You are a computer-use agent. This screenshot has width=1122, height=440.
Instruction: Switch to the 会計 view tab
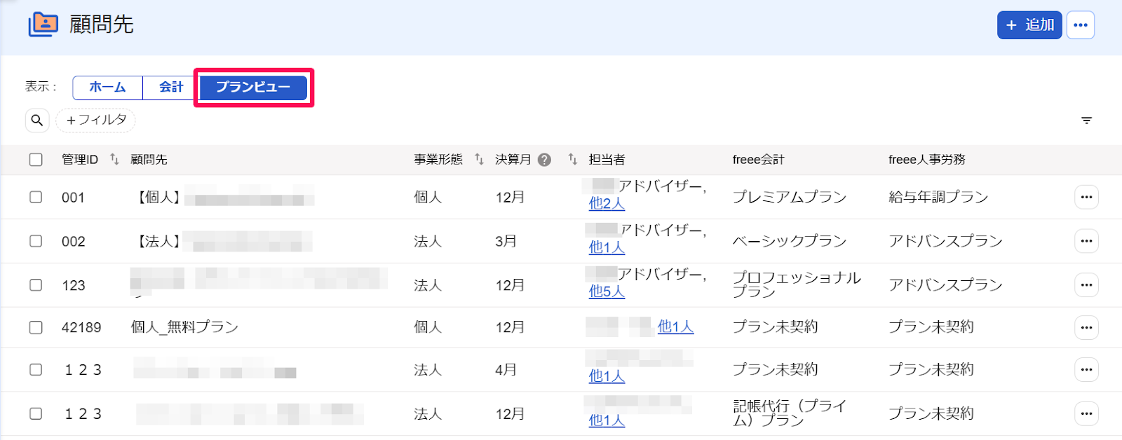170,88
